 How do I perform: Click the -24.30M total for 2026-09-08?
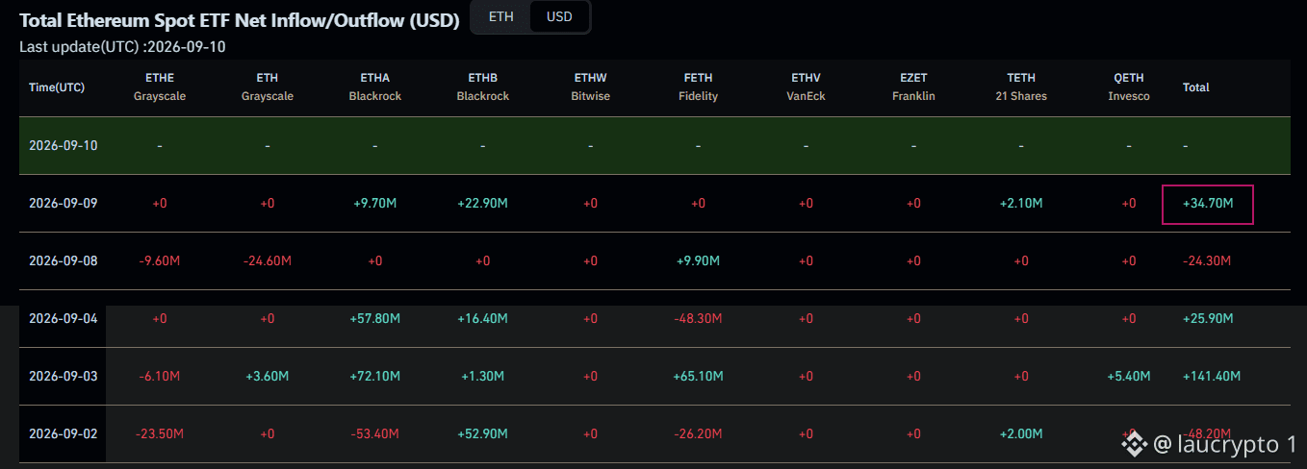[x=1208, y=261]
